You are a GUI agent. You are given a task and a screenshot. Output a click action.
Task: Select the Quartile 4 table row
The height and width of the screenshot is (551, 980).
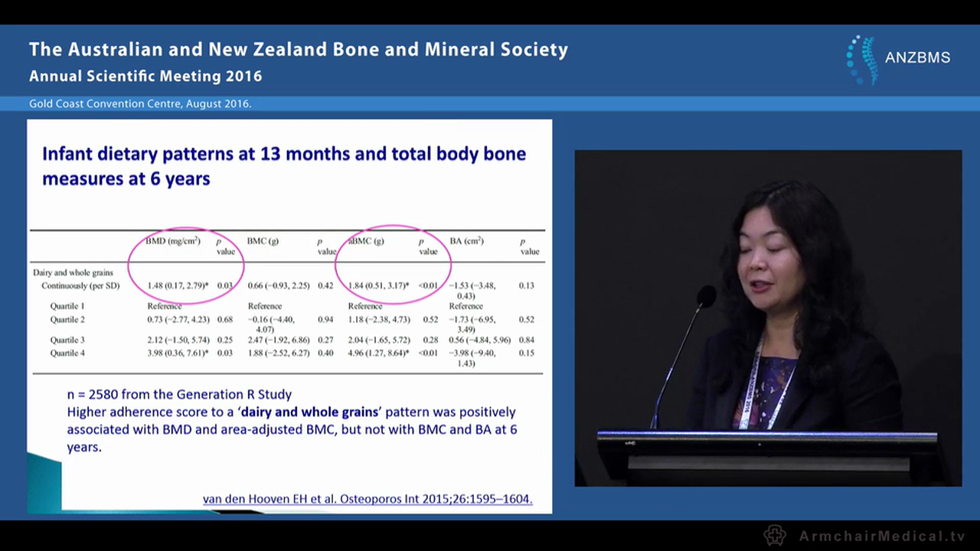[x=67, y=353]
